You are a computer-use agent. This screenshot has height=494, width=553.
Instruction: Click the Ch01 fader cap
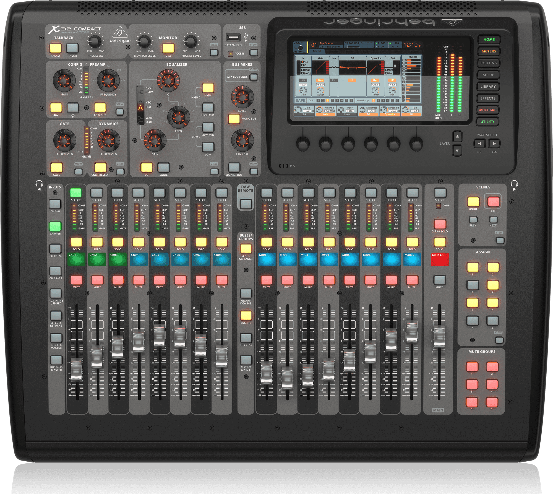tap(76, 369)
